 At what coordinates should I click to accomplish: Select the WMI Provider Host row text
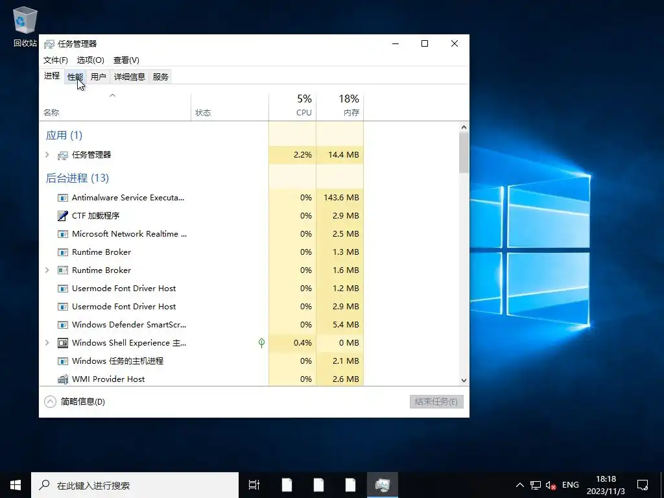pyautogui.click(x=108, y=379)
